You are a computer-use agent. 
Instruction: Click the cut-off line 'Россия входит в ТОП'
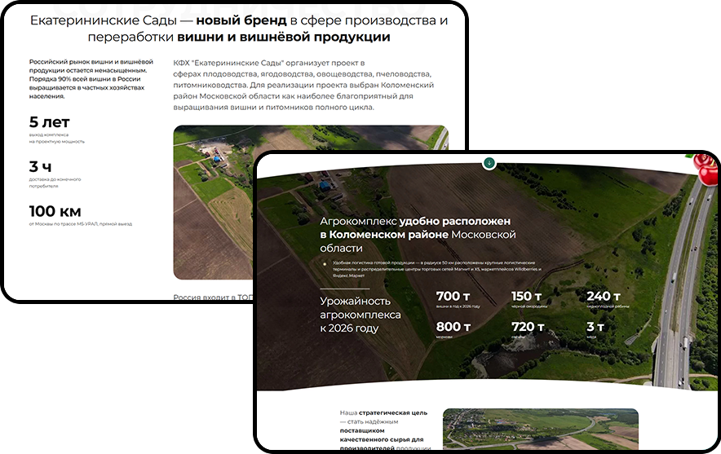(x=212, y=297)
